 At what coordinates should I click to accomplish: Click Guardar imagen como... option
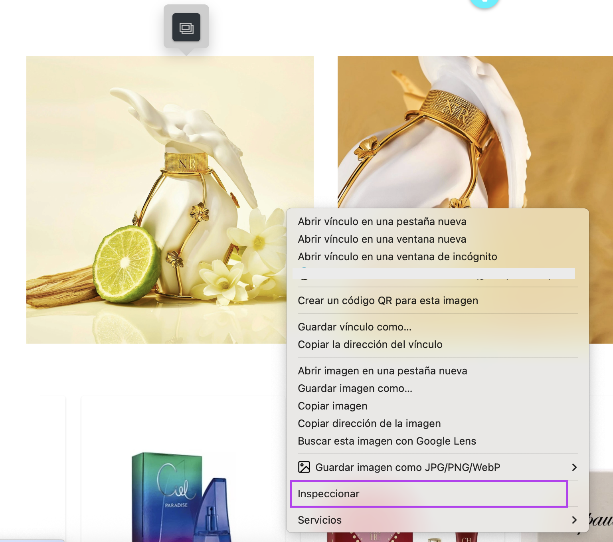point(355,388)
